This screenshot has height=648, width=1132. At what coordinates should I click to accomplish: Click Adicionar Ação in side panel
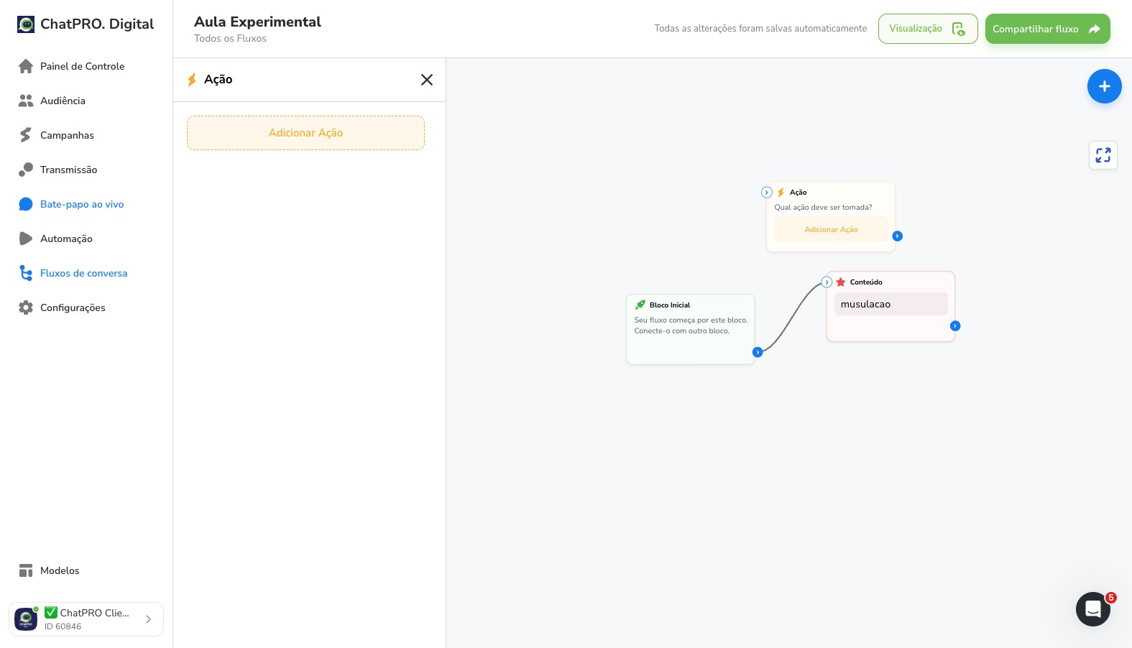pyautogui.click(x=305, y=133)
